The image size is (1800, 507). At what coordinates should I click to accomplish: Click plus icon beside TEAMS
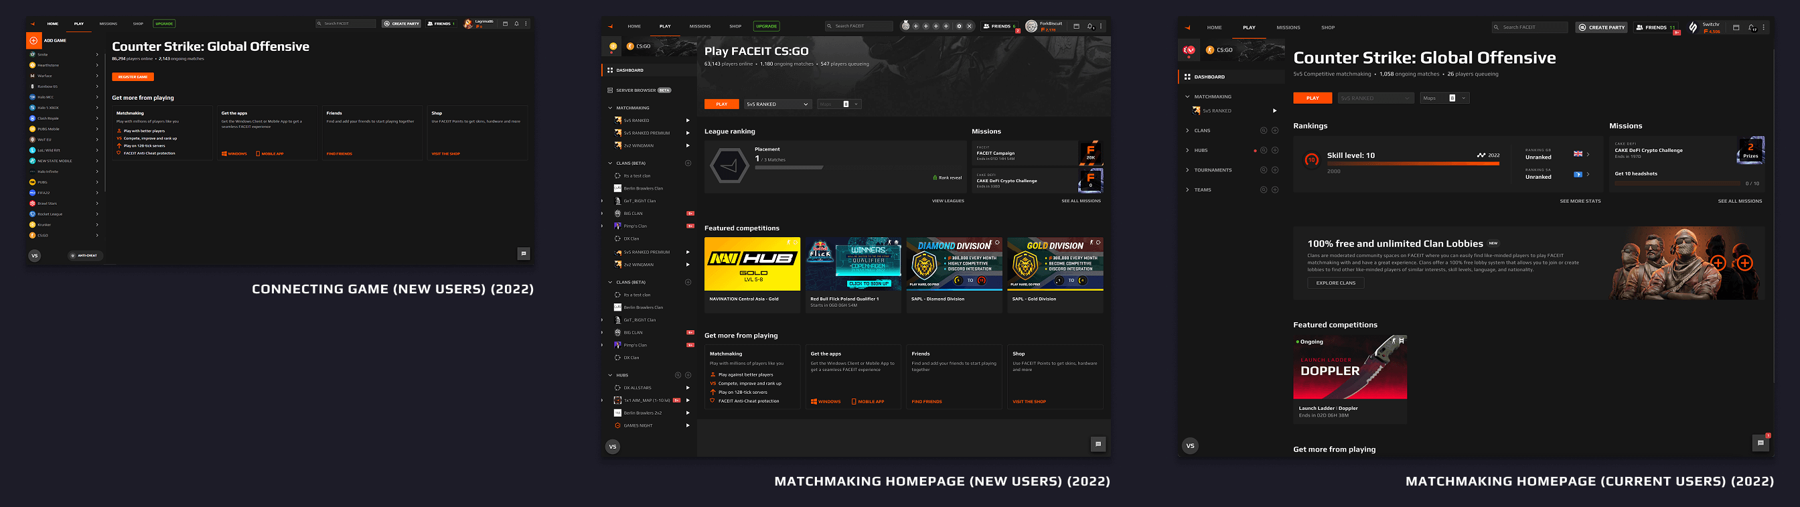point(1274,190)
